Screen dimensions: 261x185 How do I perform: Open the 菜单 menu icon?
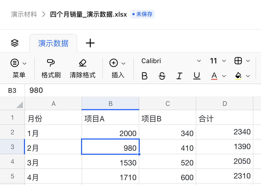tap(15, 63)
